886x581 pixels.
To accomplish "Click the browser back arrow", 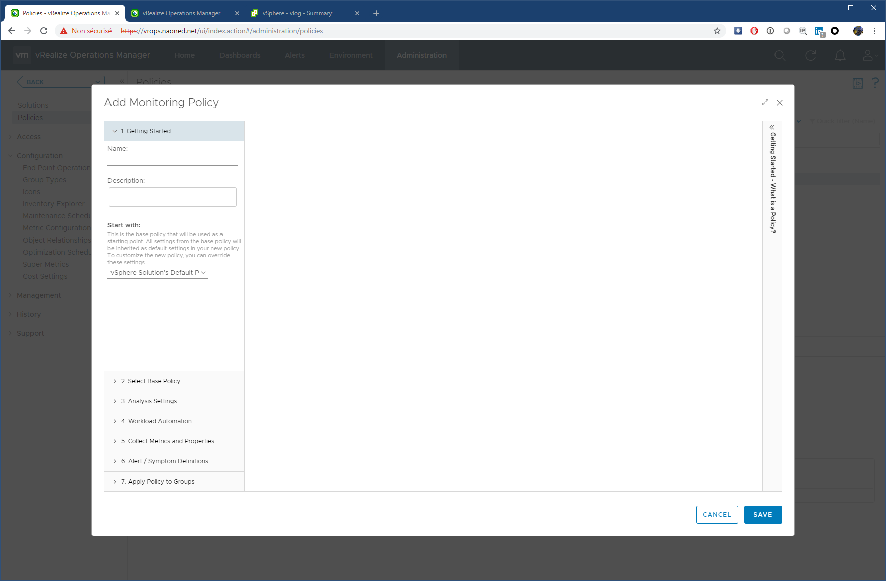I will (12, 31).
